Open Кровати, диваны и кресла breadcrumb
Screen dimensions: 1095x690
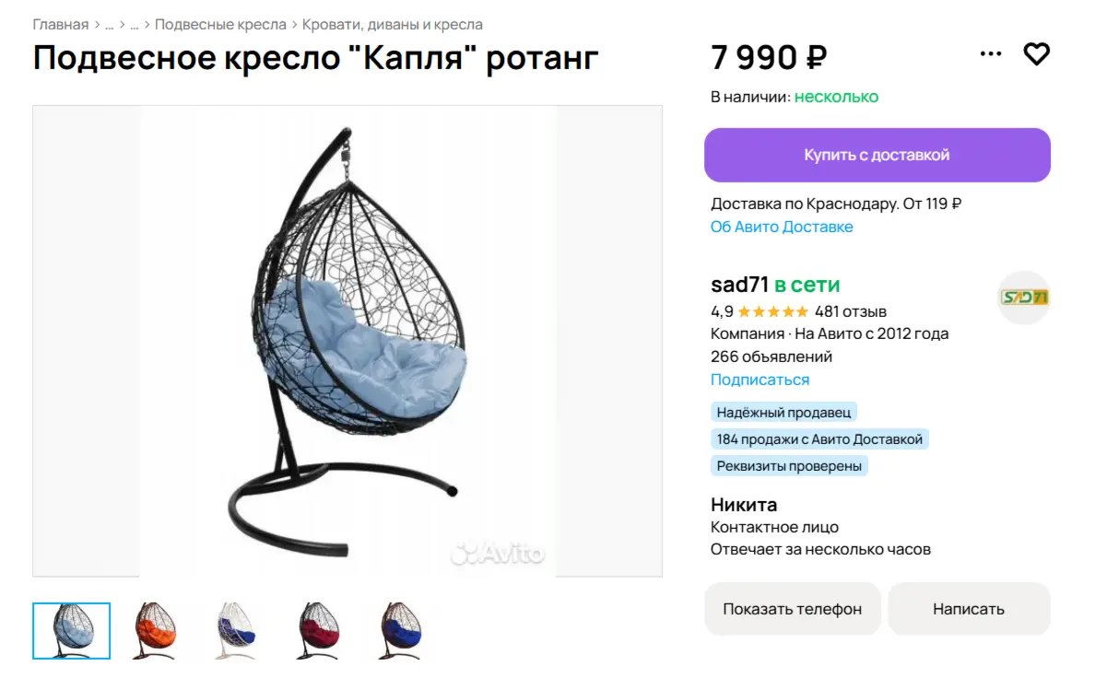pyautogui.click(x=393, y=25)
